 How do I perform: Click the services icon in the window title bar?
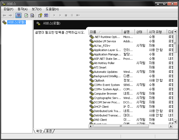(4, 4)
